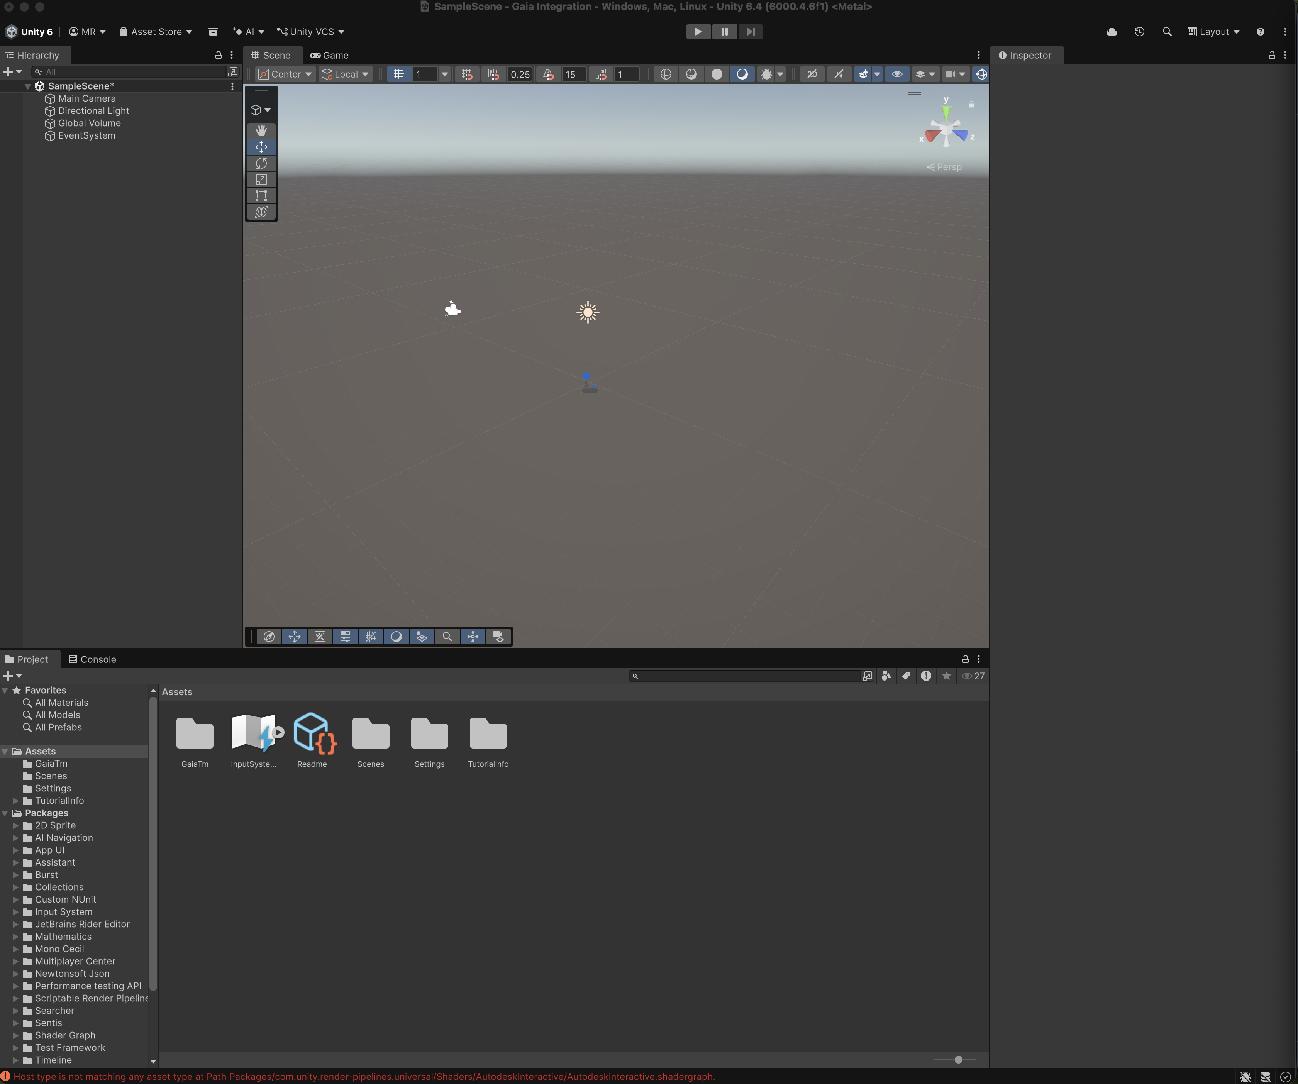1298x1084 pixels.
Task: Open the Undo History icon
Action: pyautogui.click(x=1140, y=32)
